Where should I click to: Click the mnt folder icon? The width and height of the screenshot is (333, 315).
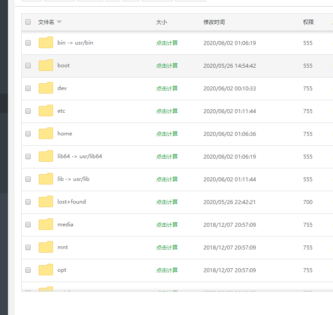point(46,247)
